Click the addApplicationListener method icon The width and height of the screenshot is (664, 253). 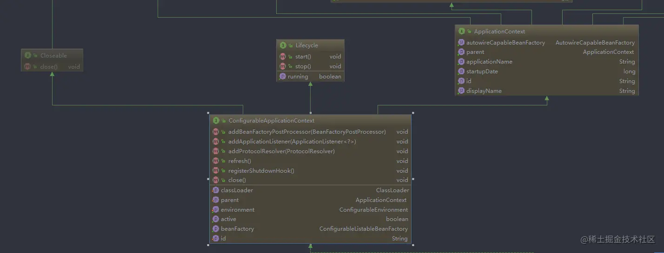216,142
